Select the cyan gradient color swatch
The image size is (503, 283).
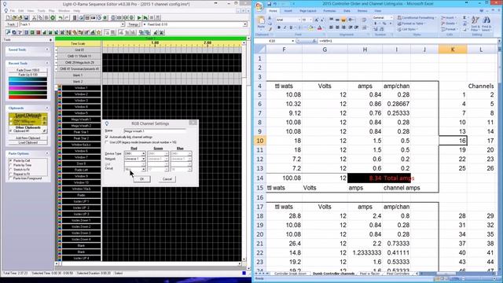pyautogui.click(x=28, y=79)
